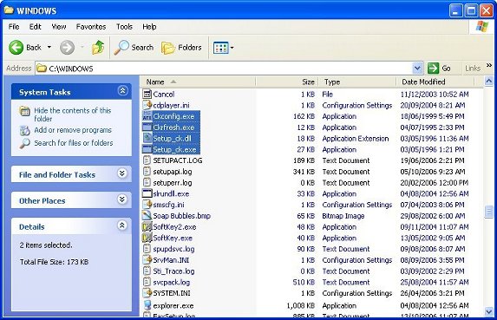The height and width of the screenshot is (320, 497).
Task: Select the Ckrfresh.exe icon
Action: tap(147, 127)
